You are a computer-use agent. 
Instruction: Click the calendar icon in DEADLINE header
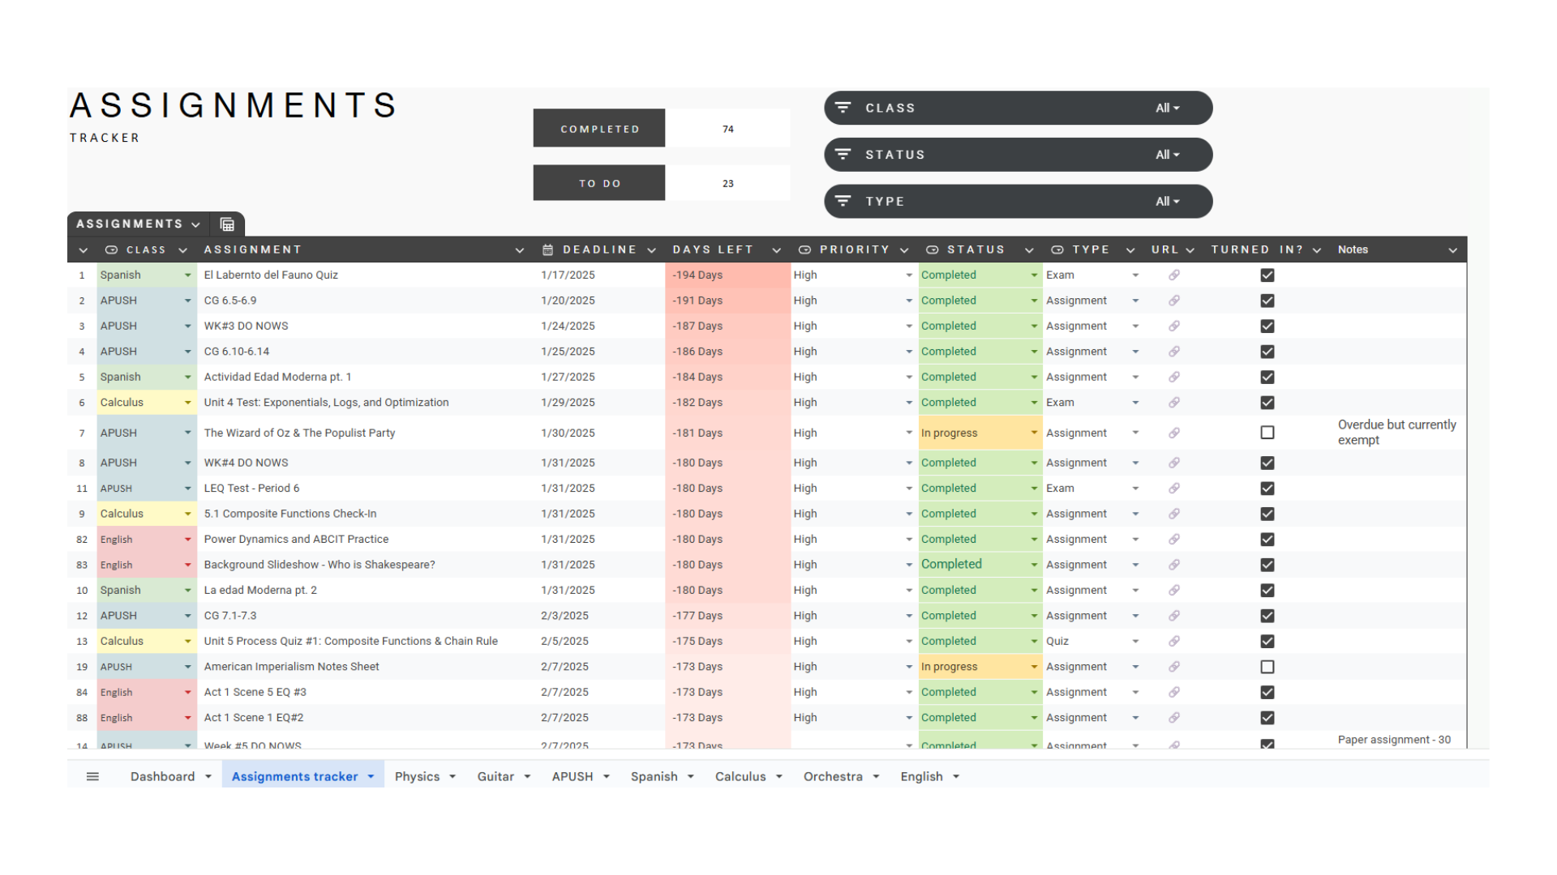pos(548,250)
